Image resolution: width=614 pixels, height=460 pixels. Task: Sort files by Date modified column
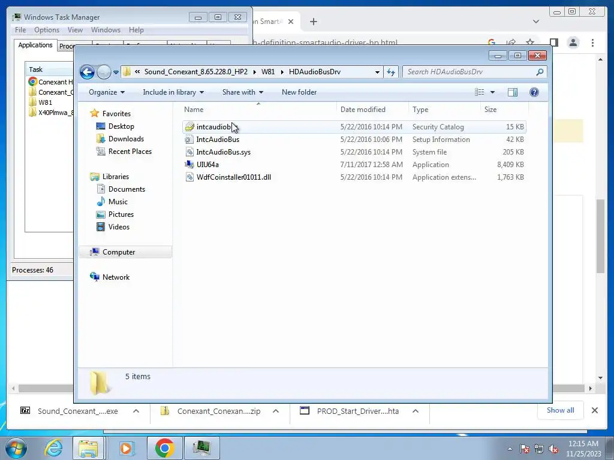(372, 110)
